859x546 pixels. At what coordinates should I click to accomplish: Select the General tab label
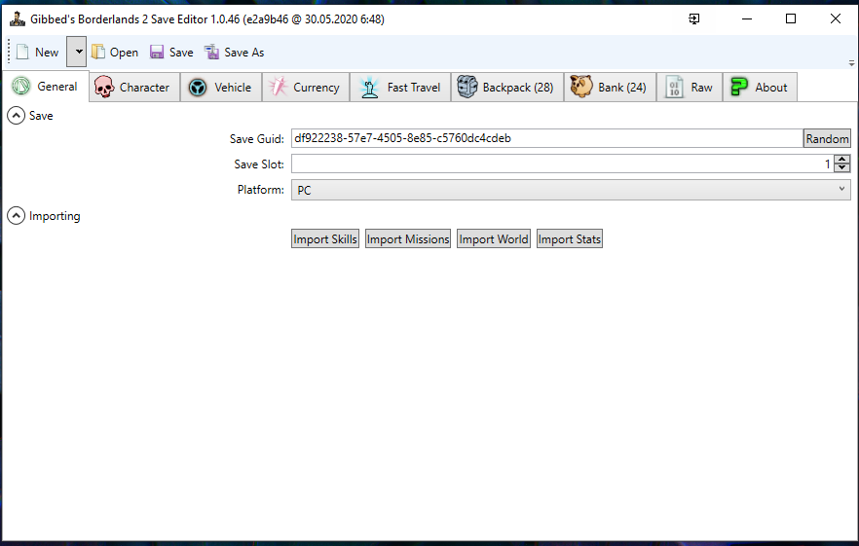(x=56, y=87)
